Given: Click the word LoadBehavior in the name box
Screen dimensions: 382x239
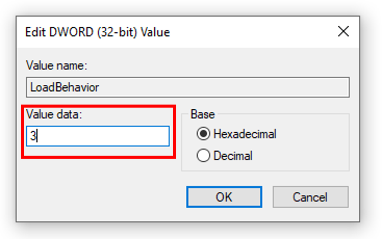Looking at the screenshot, I should (65, 88).
